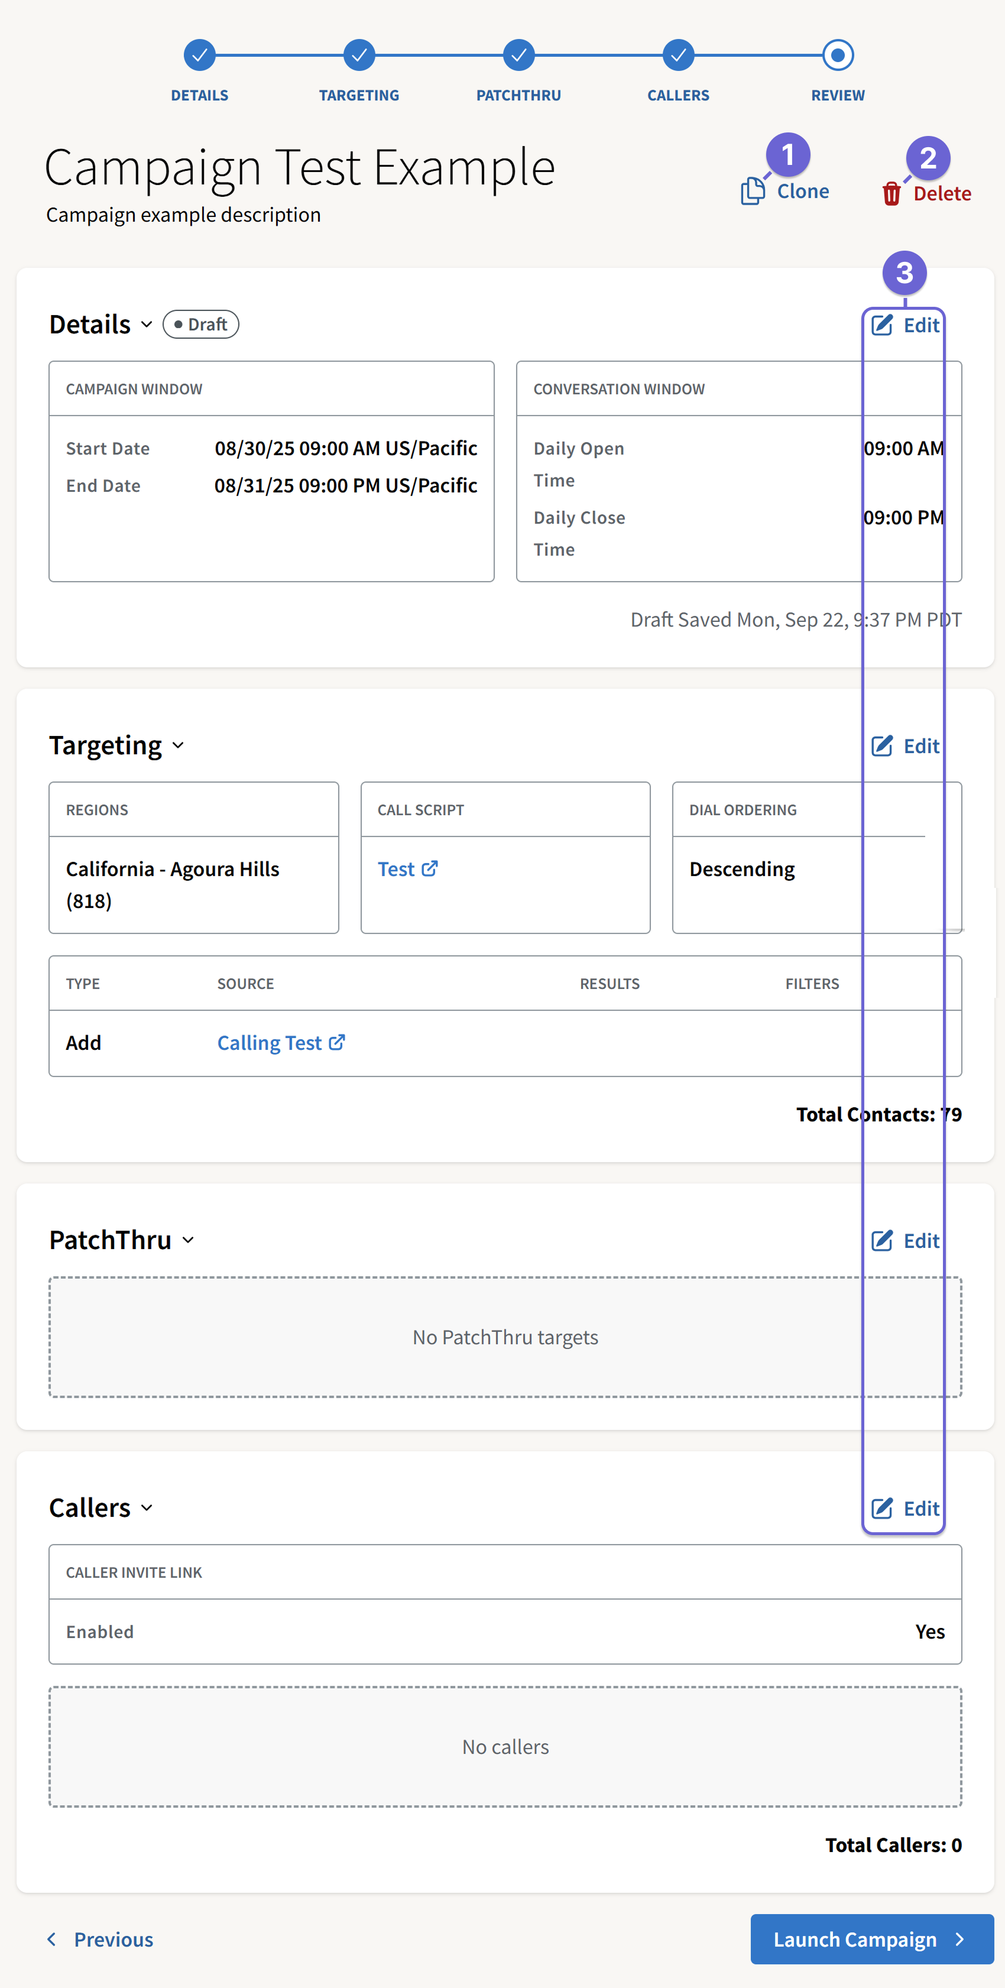Viewport: 1005px width, 1988px height.
Task: Open the Calling Test source link
Action: (270, 1043)
